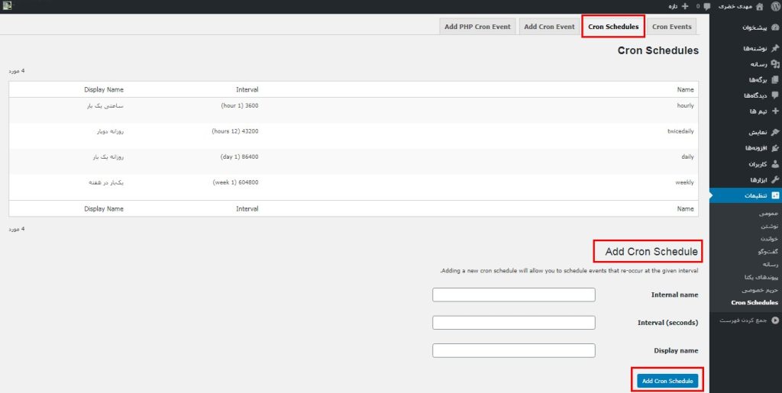Image resolution: width=782 pixels, height=393 pixels.
Task: Open Reading (خواندن) settings submenu
Action: coord(768,239)
